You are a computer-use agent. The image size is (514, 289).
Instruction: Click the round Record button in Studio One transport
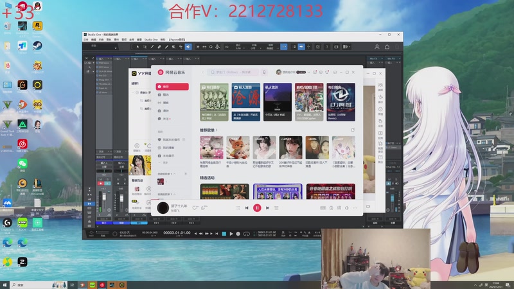click(238, 234)
